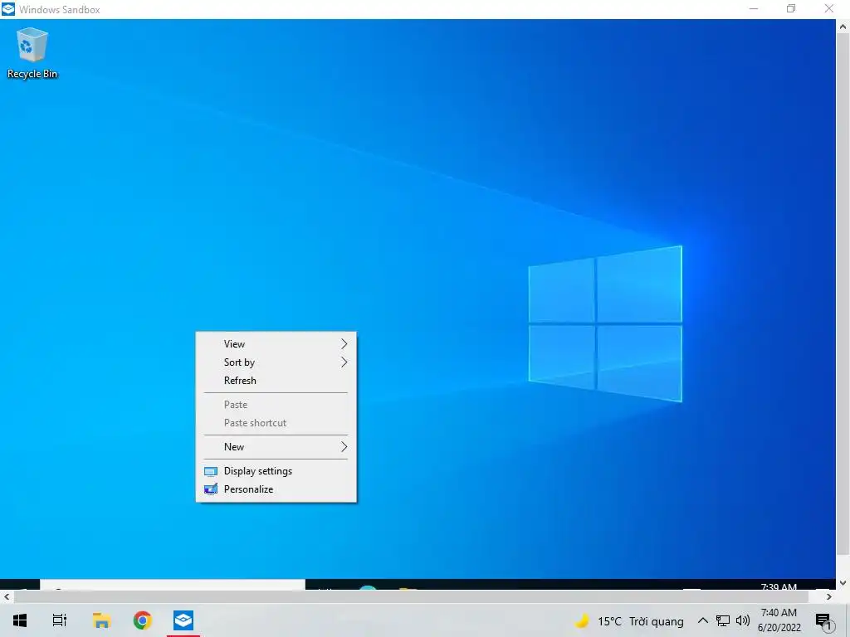Open File Explorer from the taskbar
The image size is (850, 637).
coord(101,620)
